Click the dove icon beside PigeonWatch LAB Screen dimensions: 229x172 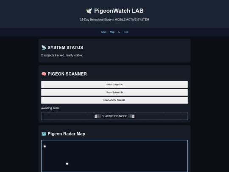click(x=89, y=11)
